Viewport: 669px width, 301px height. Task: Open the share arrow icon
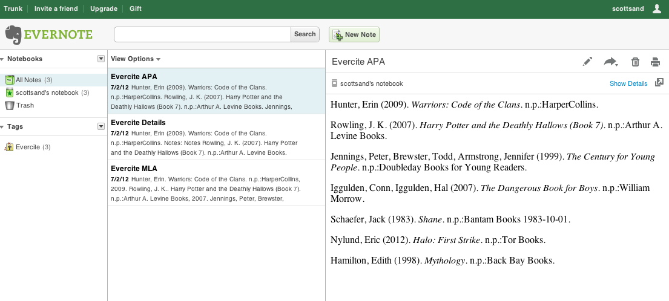[611, 62]
